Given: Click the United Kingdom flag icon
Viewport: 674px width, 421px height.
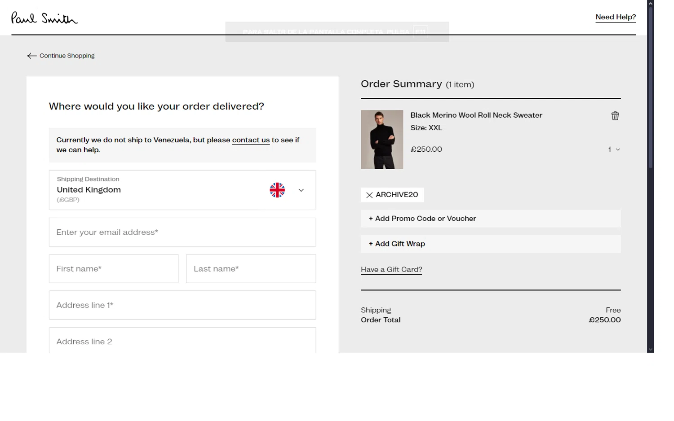Looking at the screenshot, I should [x=277, y=190].
